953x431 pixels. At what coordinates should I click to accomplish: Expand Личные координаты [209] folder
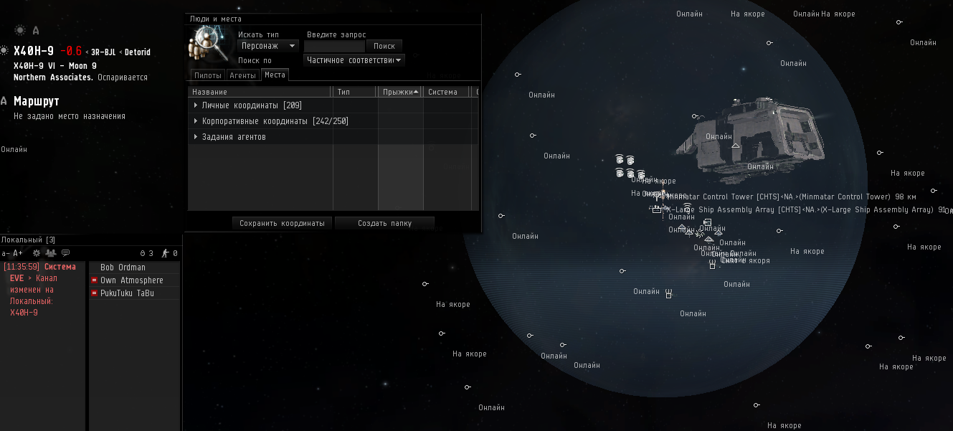click(x=196, y=105)
